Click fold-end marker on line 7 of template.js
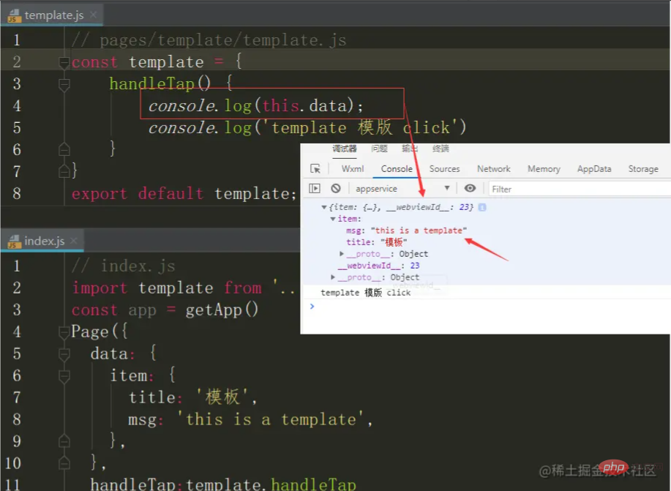Screen dimensions: 671x491 (x=64, y=171)
